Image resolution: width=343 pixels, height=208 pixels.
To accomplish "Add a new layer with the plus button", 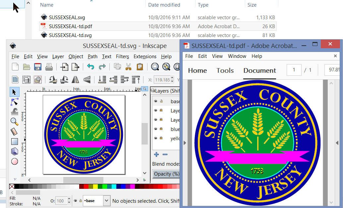I will tap(156, 154).
